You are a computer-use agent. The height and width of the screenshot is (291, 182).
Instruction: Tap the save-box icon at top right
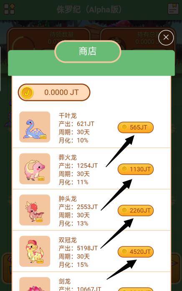173,9
